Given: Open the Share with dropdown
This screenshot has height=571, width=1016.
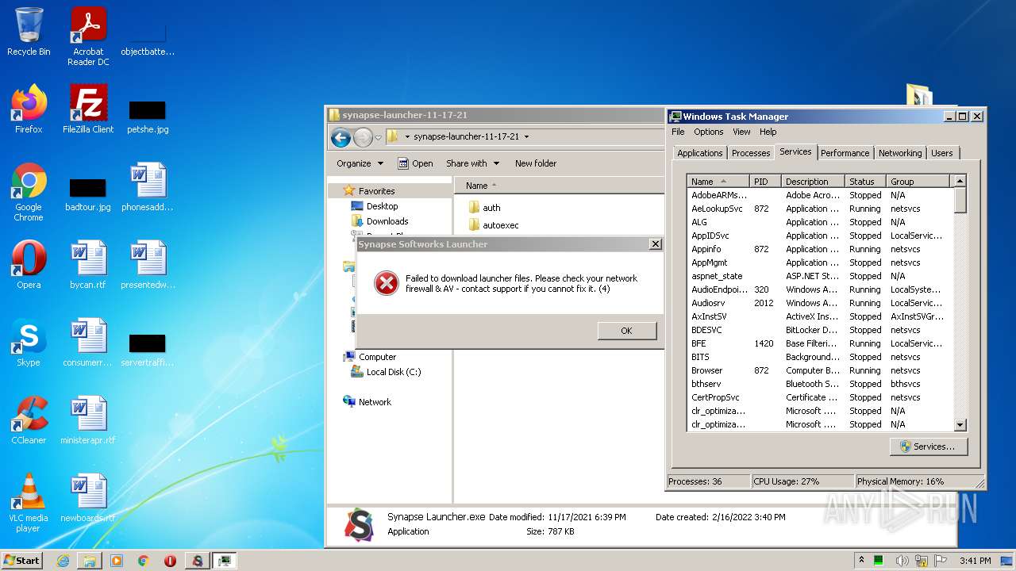Looking at the screenshot, I should click(473, 163).
